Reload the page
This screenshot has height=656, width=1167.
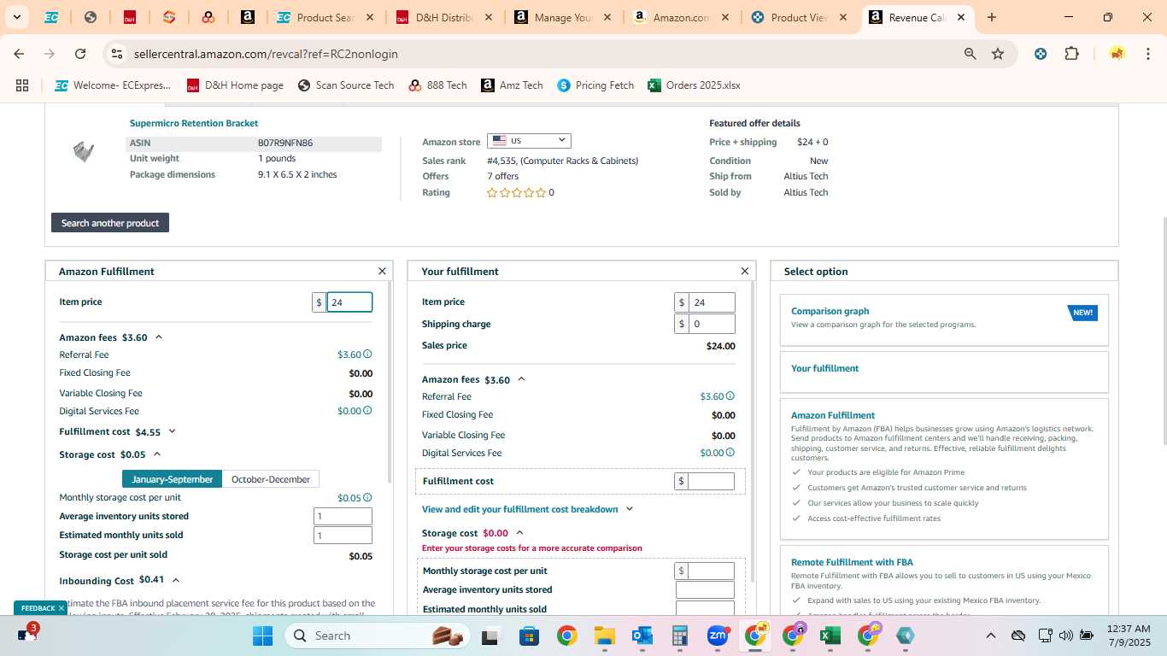pyautogui.click(x=80, y=54)
